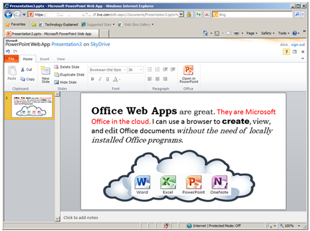Image resolution: width=310 pixels, height=231 pixels.
Task: Click the IE Home icon
Action: click(x=205, y=33)
